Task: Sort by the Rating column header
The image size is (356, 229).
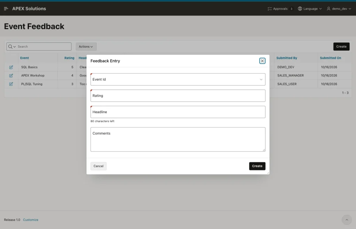Action: click(x=69, y=58)
